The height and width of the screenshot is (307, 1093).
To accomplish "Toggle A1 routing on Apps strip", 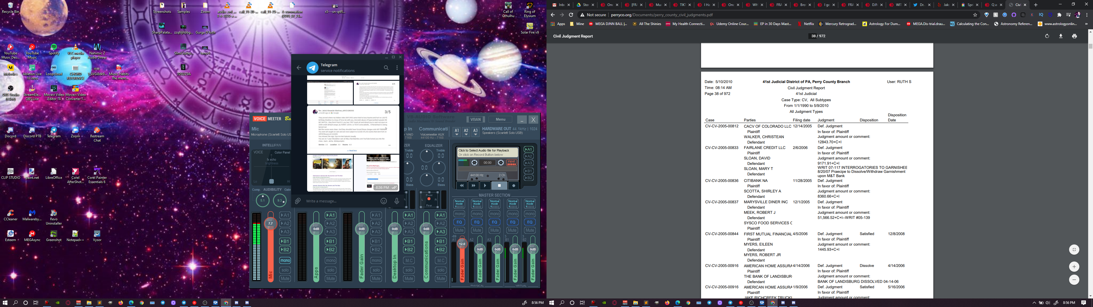I will (x=330, y=215).
